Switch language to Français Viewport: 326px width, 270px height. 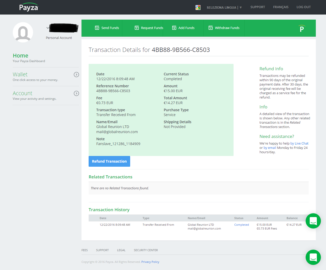(x=281, y=7)
